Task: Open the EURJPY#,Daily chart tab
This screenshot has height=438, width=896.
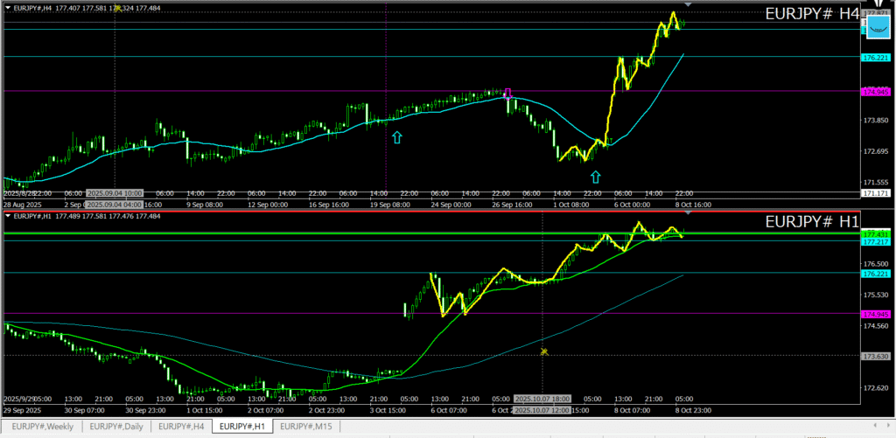Action: (117, 427)
